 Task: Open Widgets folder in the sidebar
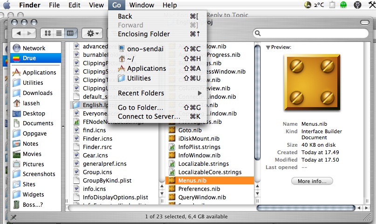tap(35, 195)
